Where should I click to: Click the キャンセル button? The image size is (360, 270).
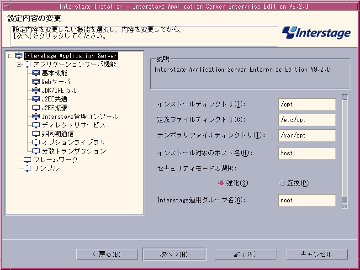(317, 254)
